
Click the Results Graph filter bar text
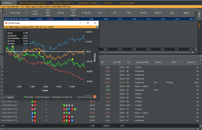pos(29,27)
